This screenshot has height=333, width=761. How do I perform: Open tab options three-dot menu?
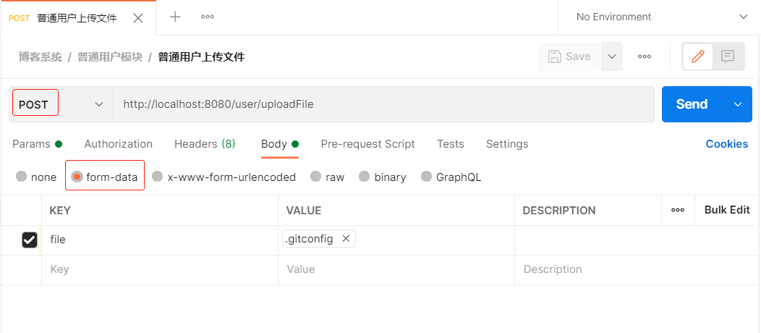pyautogui.click(x=208, y=17)
